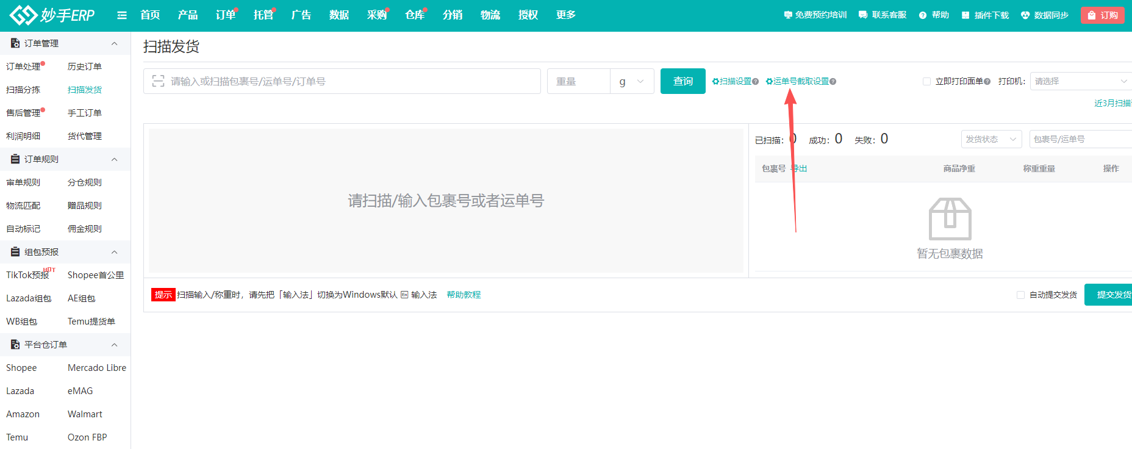Viewport: 1132px width, 449px height.
Task: Open the 帮助教程 link
Action: (464, 295)
